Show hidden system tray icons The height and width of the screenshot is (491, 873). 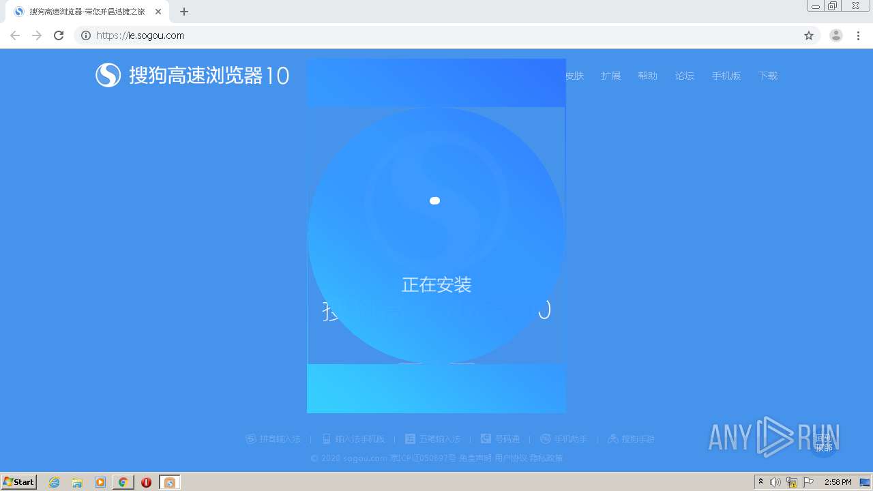pyautogui.click(x=761, y=482)
